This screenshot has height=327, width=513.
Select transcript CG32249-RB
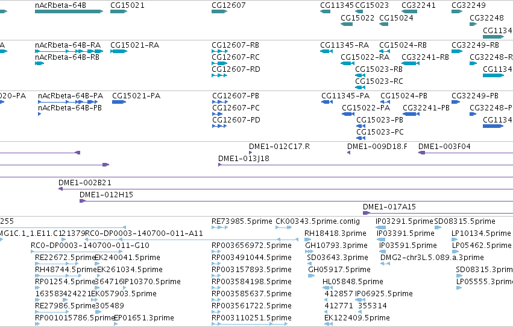457,51
